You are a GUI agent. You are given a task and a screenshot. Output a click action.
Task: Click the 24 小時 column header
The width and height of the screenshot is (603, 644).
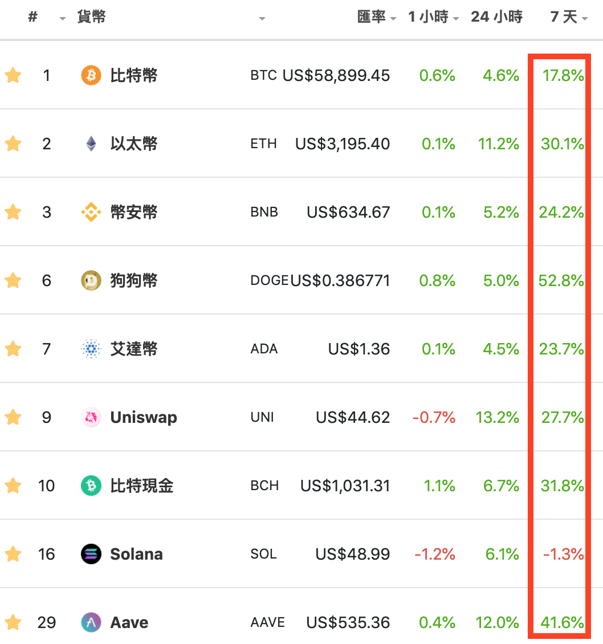[x=496, y=17]
